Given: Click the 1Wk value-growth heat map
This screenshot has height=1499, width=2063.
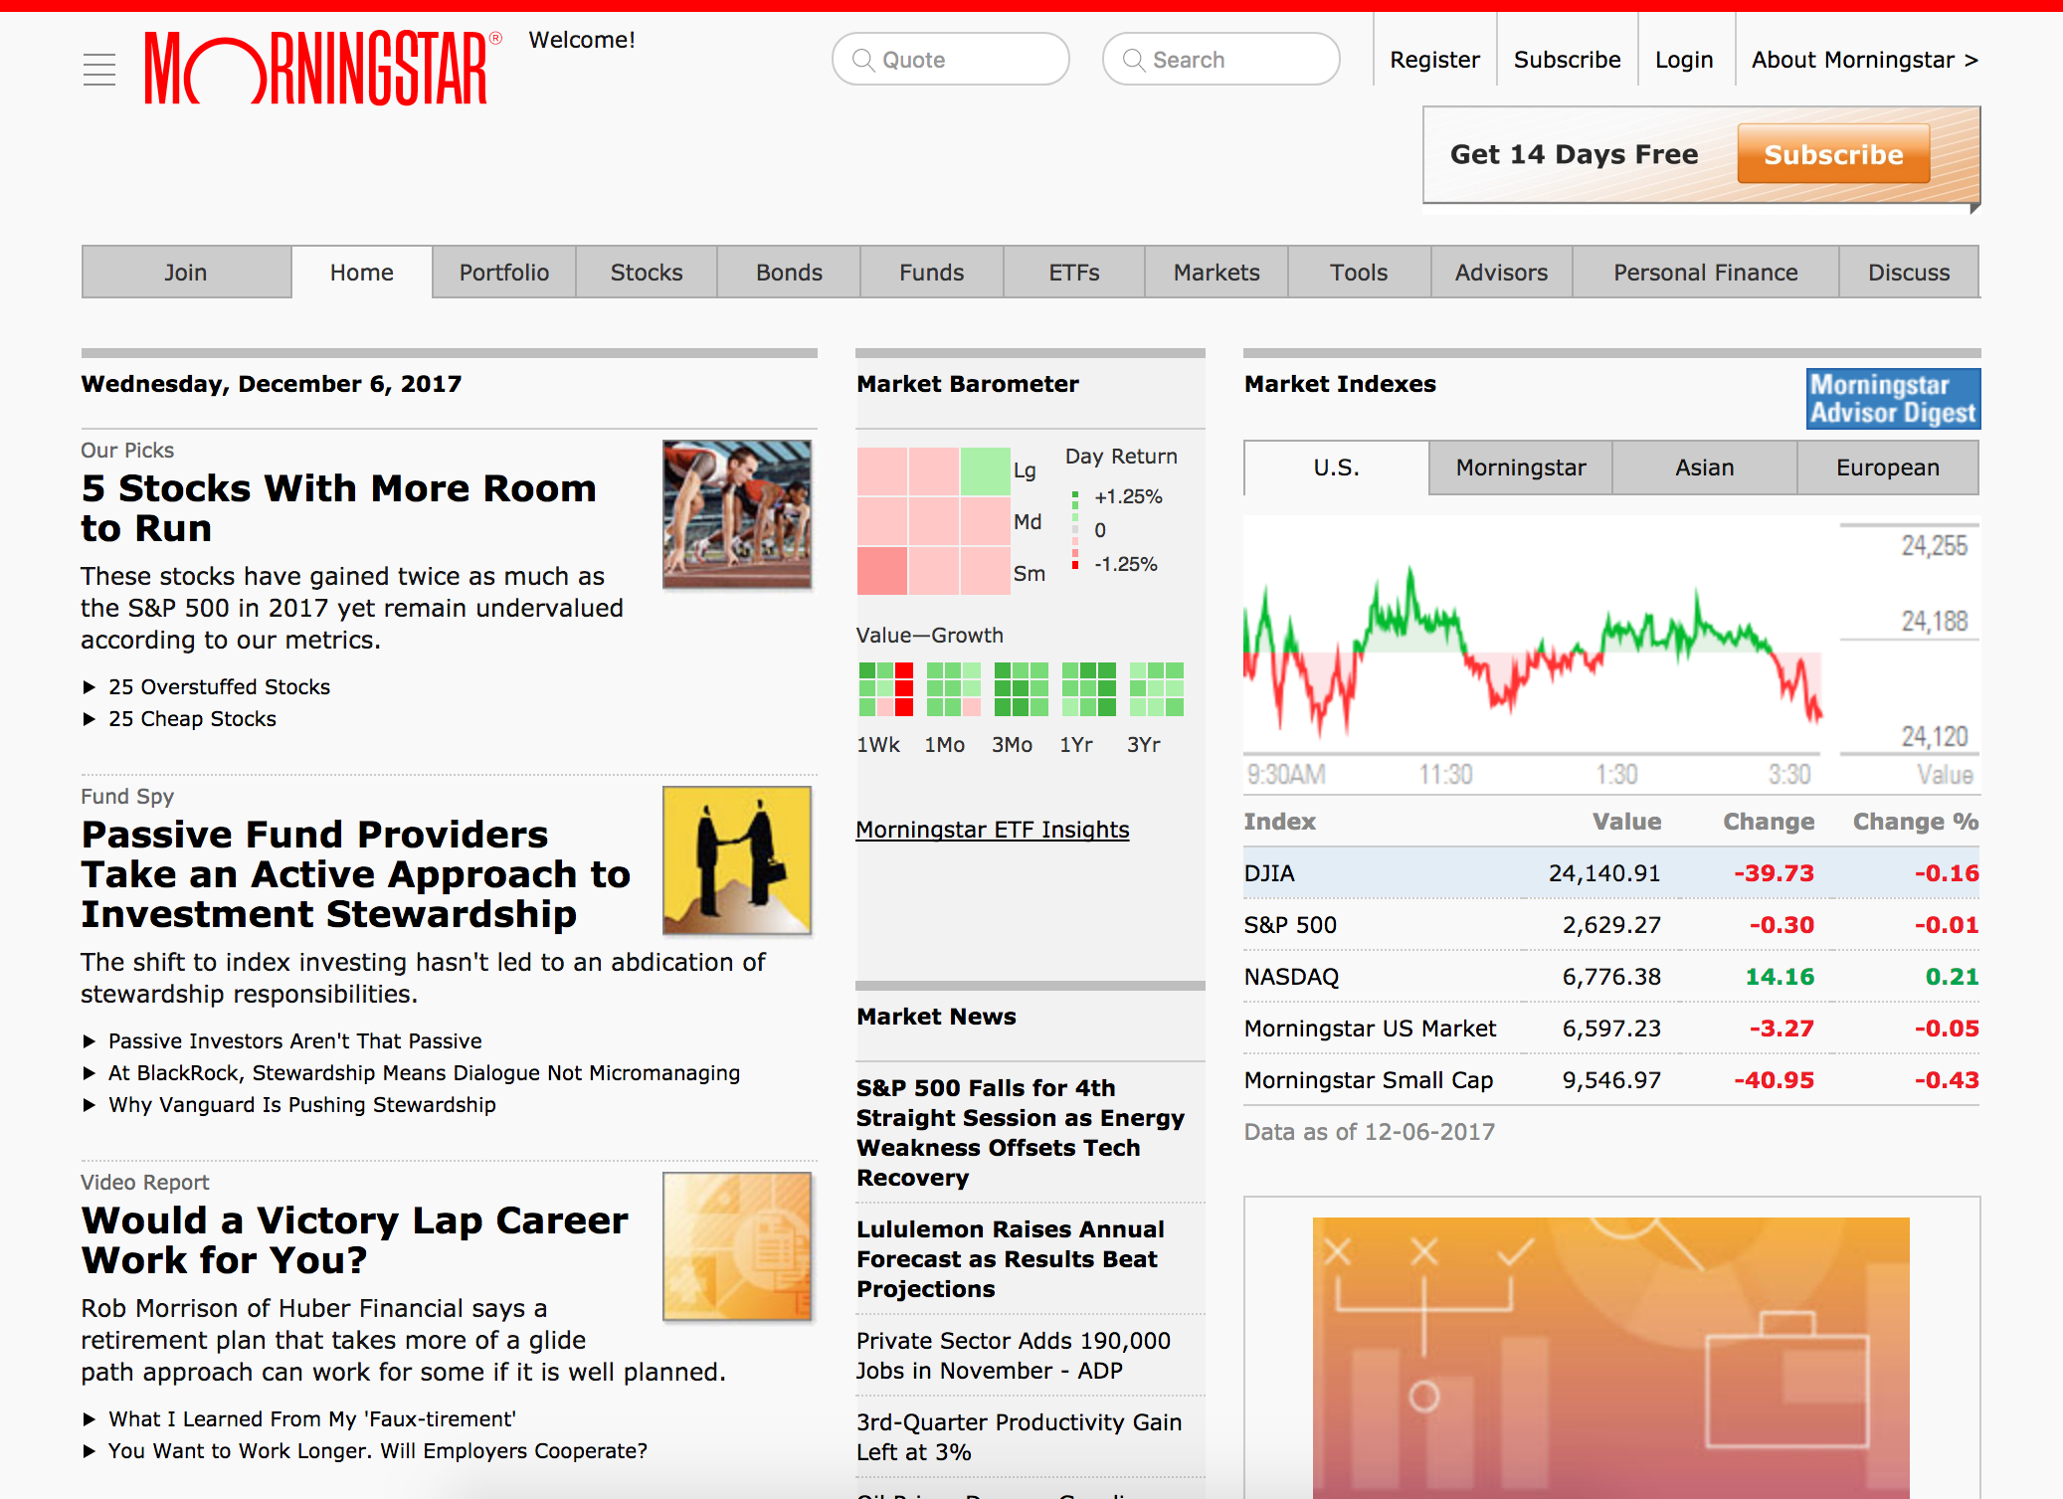Looking at the screenshot, I should pos(885,689).
